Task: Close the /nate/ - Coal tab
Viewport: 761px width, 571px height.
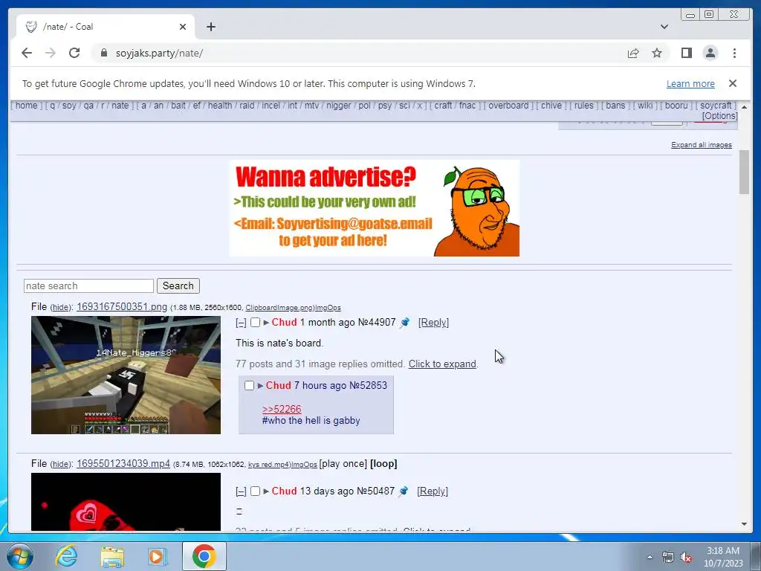Action: pos(183,27)
